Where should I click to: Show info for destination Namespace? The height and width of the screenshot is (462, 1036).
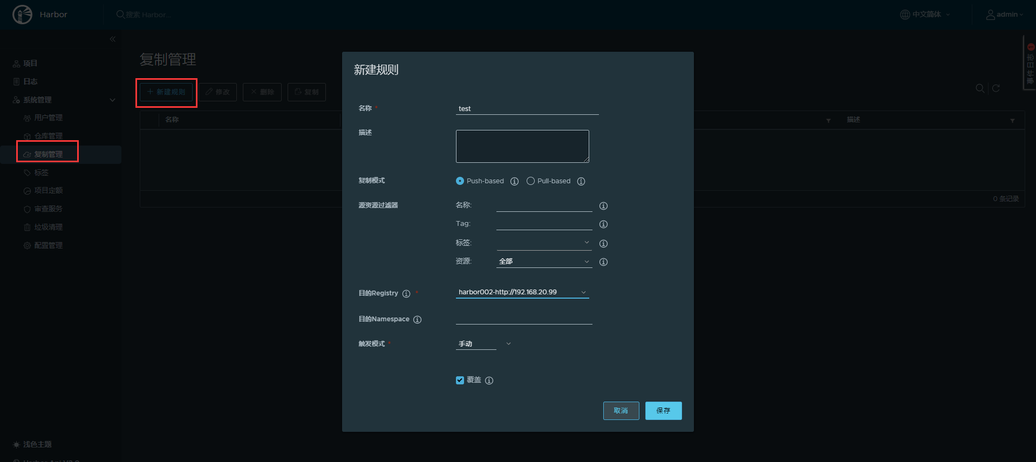[417, 320]
